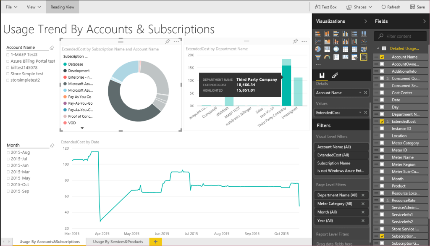This screenshot has width=430, height=246.
Task: Uncheck the ExtendedCost field checkbox
Action: pos(382,122)
